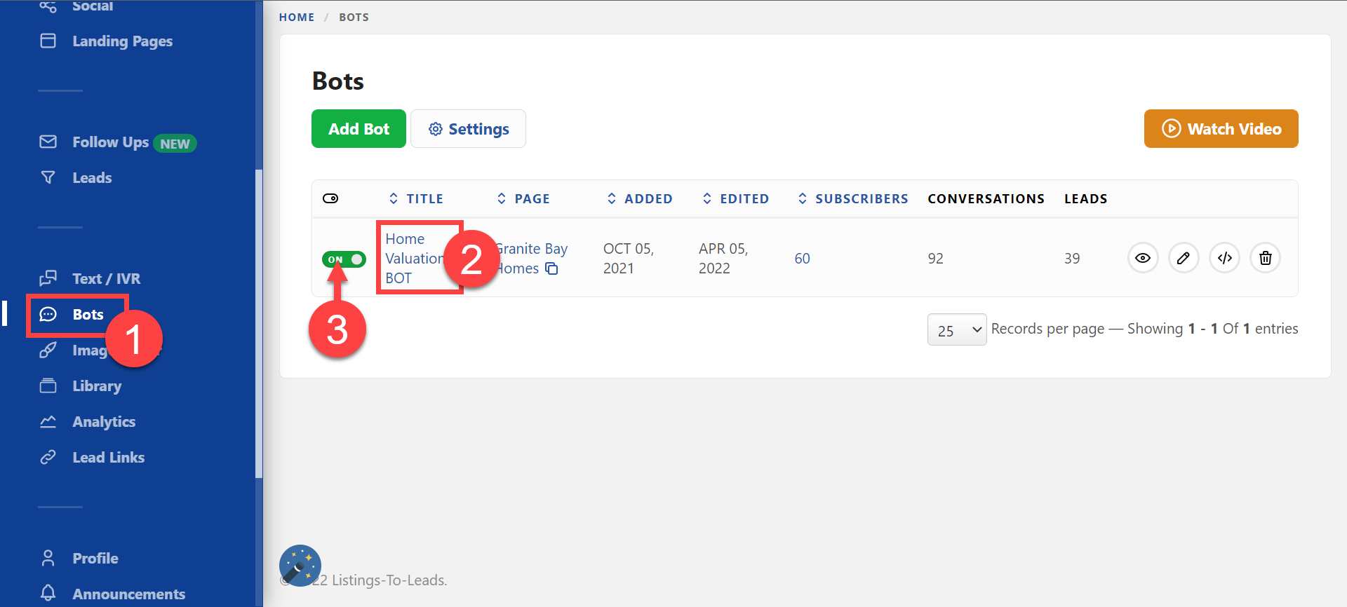Turn off the Home Valuation BOT switch
This screenshot has height=607, width=1347.
click(x=344, y=259)
